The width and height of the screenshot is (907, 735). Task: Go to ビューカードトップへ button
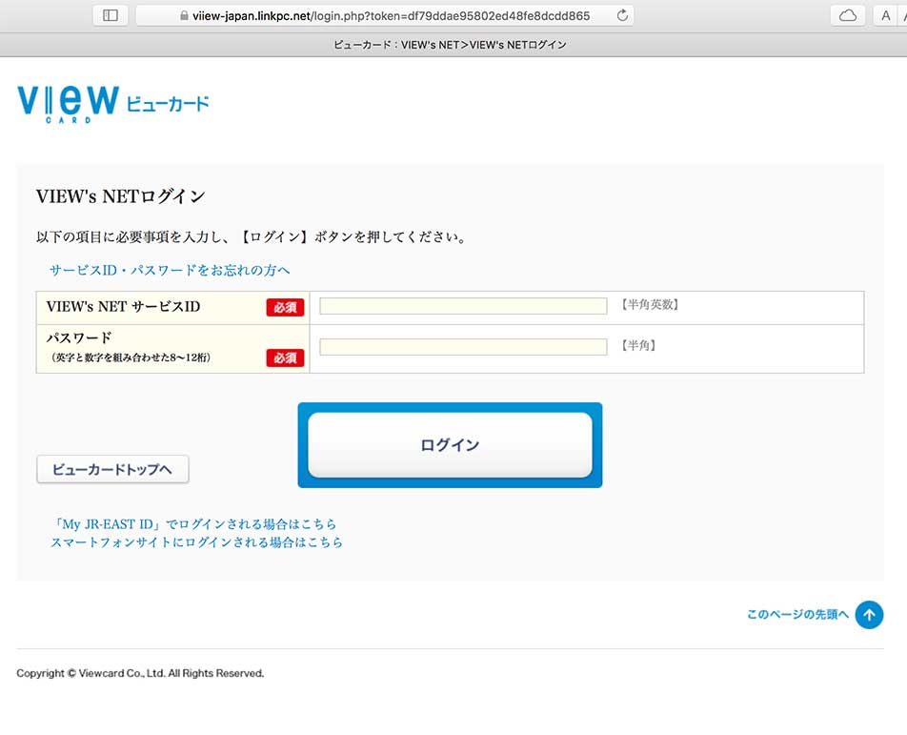pos(112,469)
